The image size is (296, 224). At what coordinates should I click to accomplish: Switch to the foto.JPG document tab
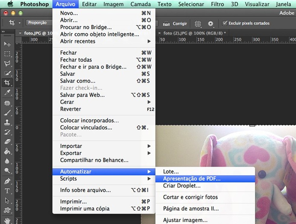(x=38, y=33)
